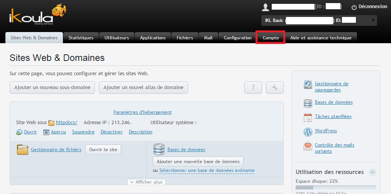Screen dimensions: 391x194
Task: Click the Déconnexion logout link
Action: click(369, 7)
